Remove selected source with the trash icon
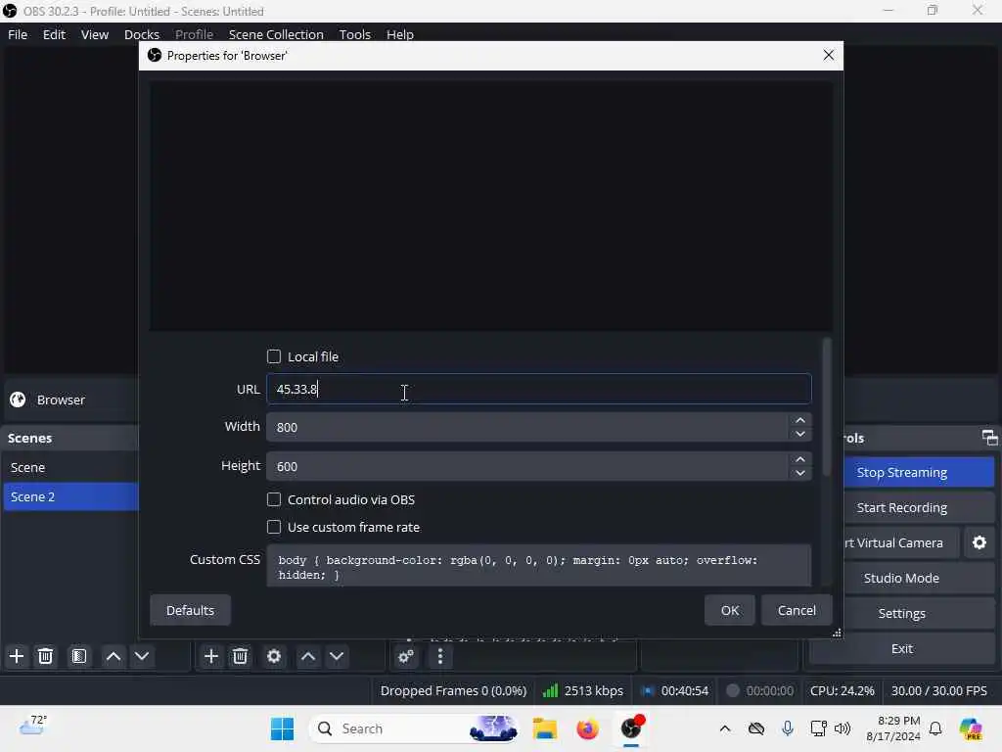 tap(241, 656)
